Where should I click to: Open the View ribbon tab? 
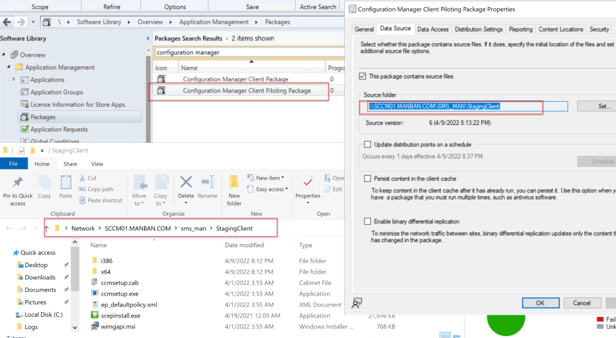(x=97, y=164)
